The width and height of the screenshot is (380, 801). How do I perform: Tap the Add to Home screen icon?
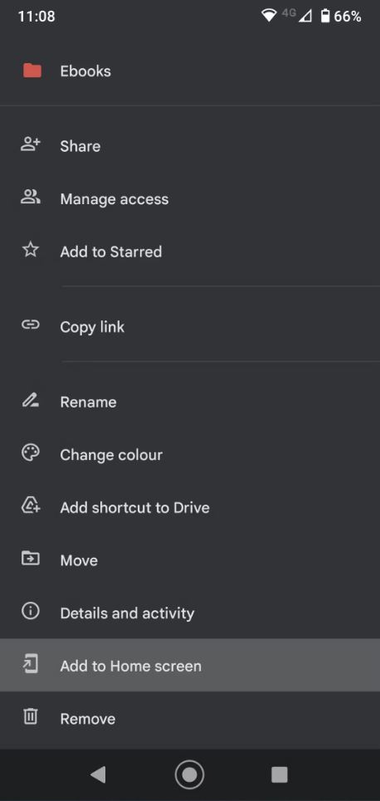(31, 665)
